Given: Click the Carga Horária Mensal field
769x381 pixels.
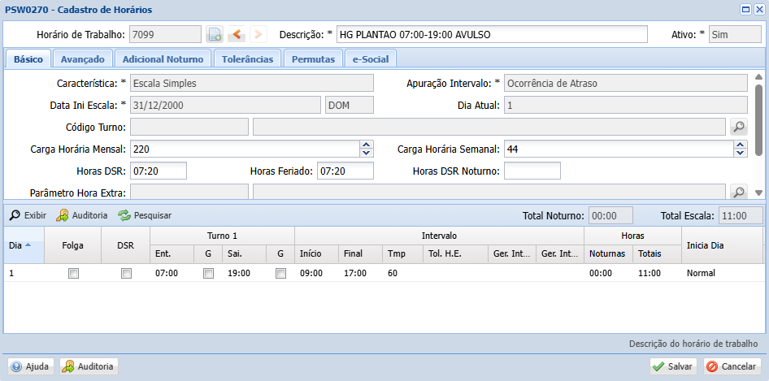Looking at the screenshot, I should click(x=245, y=149).
